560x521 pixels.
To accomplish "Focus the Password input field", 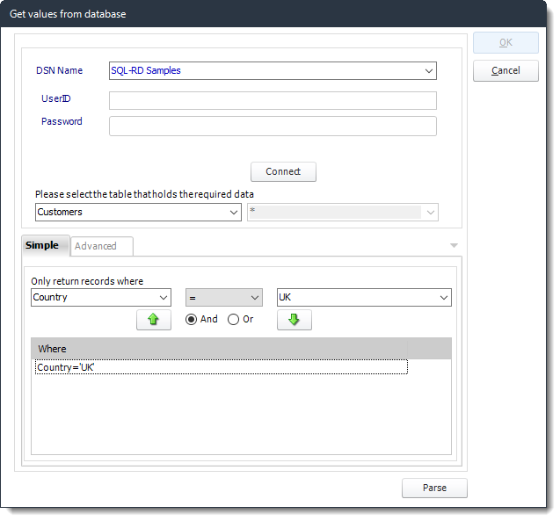I will point(273,126).
